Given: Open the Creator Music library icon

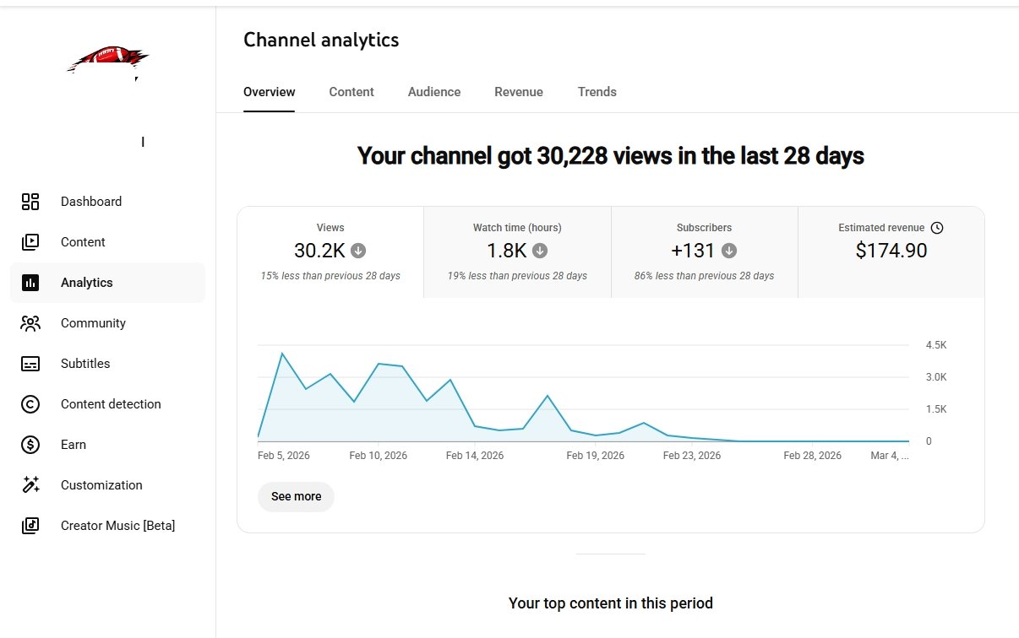Looking at the screenshot, I should tap(30, 526).
